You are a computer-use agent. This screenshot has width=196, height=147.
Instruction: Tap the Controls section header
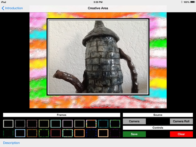coord(158,128)
